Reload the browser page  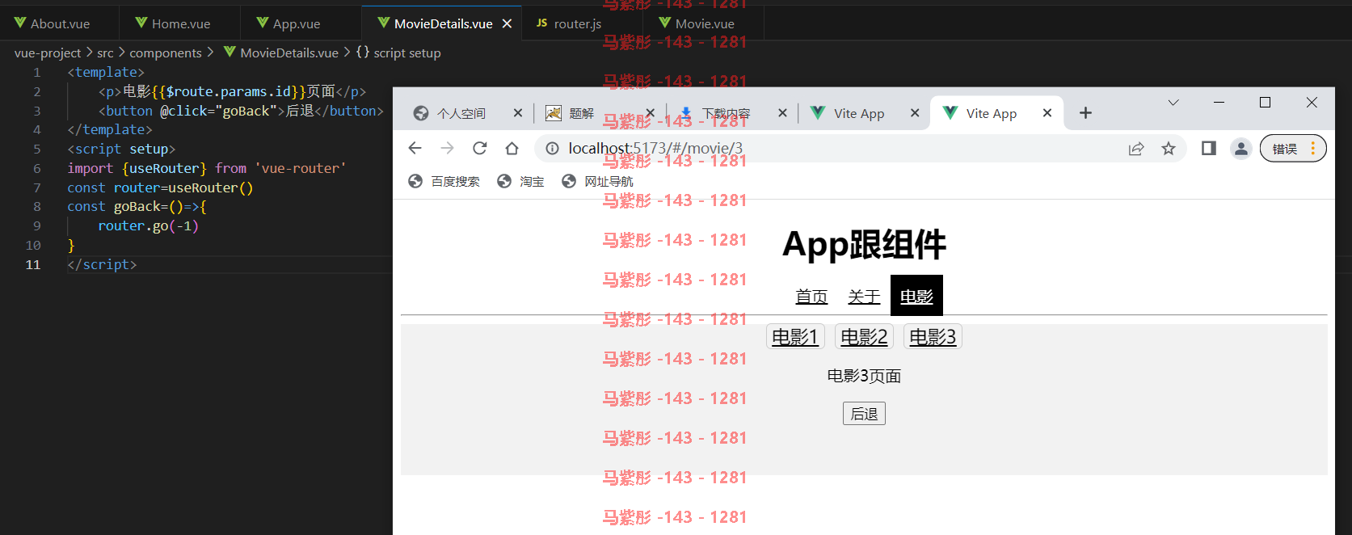click(x=480, y=148)
